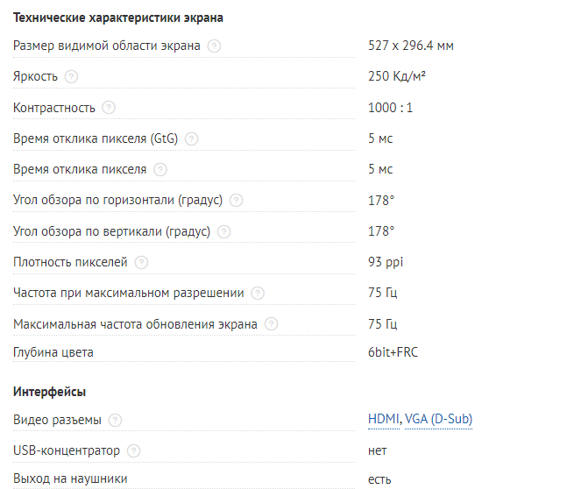Click the 6bit+FRC color depth value
Viewport: 567px width, 489px height.
pos(393,352)
